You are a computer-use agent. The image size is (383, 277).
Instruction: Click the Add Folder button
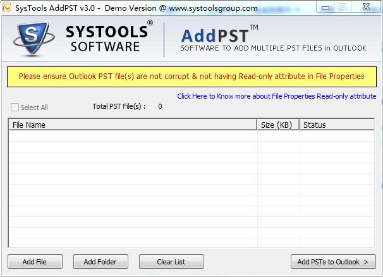(100, 262)
